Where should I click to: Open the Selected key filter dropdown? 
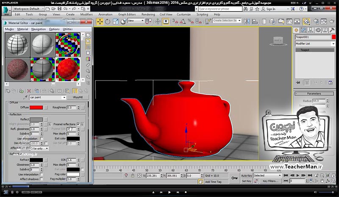coord(267,175)
